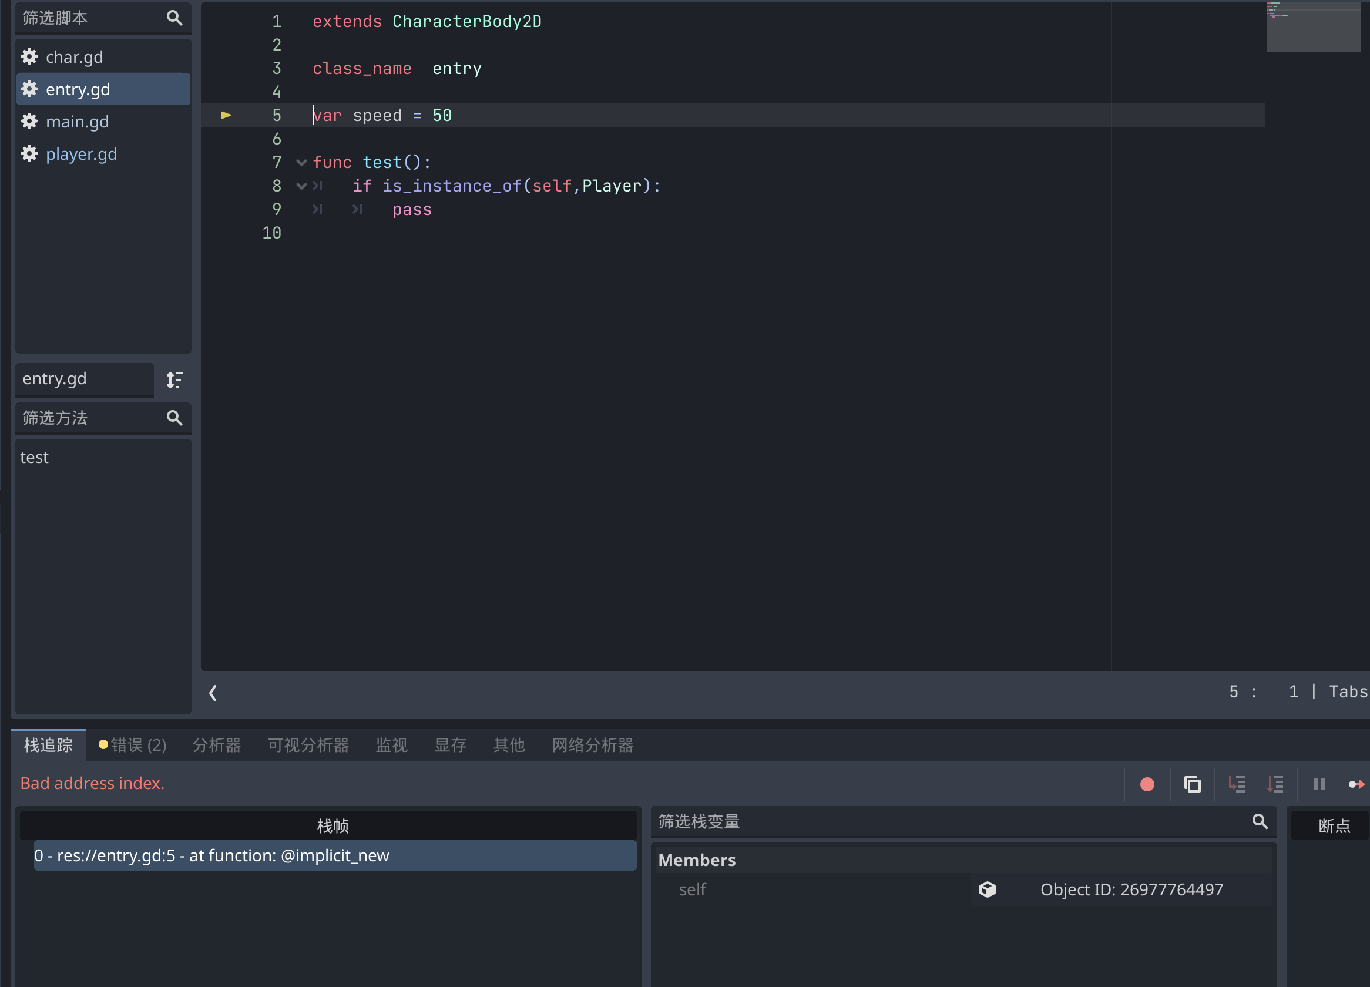The image size is (1370, 987).
Task: Collapse the func test() code fold
Action: [x=301, y=162]
